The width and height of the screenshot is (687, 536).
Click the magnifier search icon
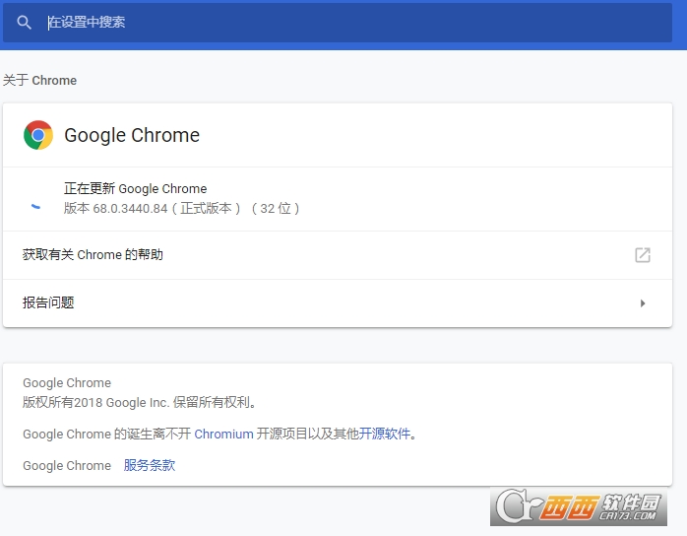(x=25, y=23)
